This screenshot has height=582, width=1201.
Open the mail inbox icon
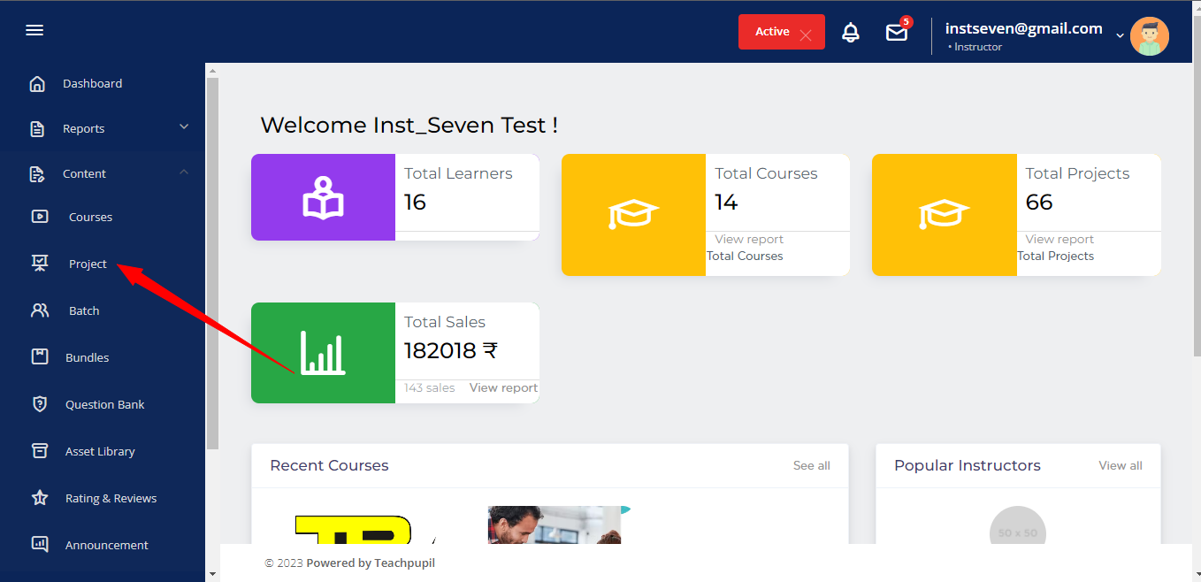[897, 33]
